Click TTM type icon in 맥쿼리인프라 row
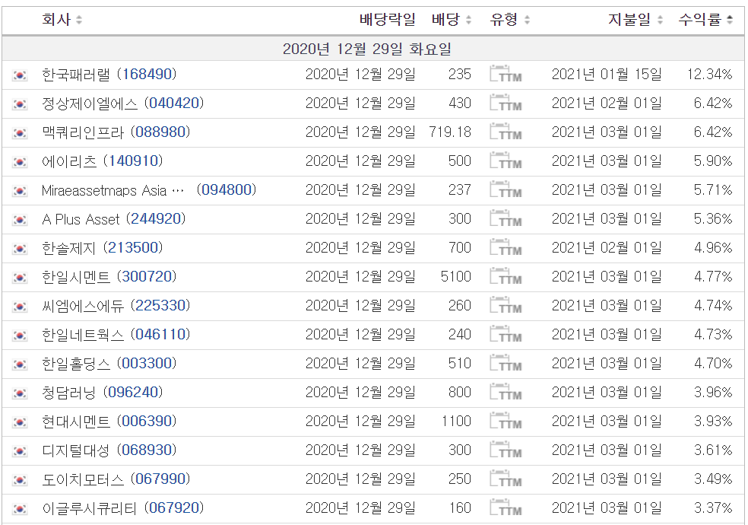The height and width of the screenshot is (525, 748). click(x=506, y=132)
